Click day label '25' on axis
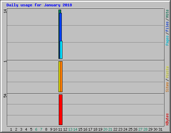This screenshot has height=133, width=171. pos(130,129)
